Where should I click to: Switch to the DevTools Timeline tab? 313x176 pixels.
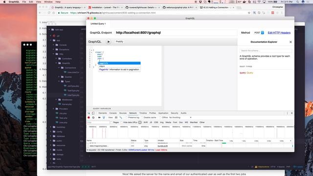pyautogui.click(x=143, y=113)
